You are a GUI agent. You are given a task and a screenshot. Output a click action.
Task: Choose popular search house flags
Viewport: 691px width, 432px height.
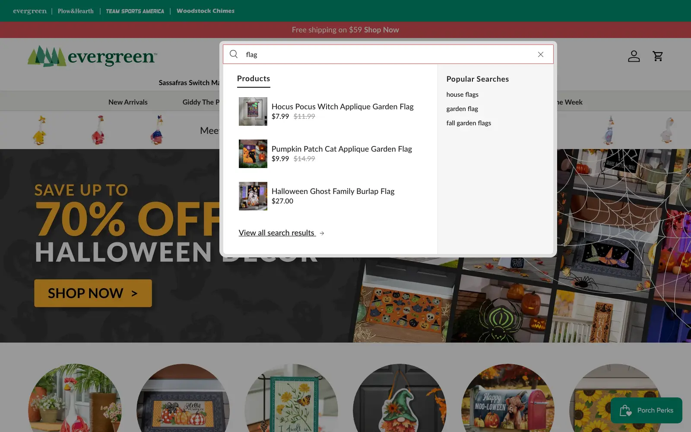coord(462,95)
